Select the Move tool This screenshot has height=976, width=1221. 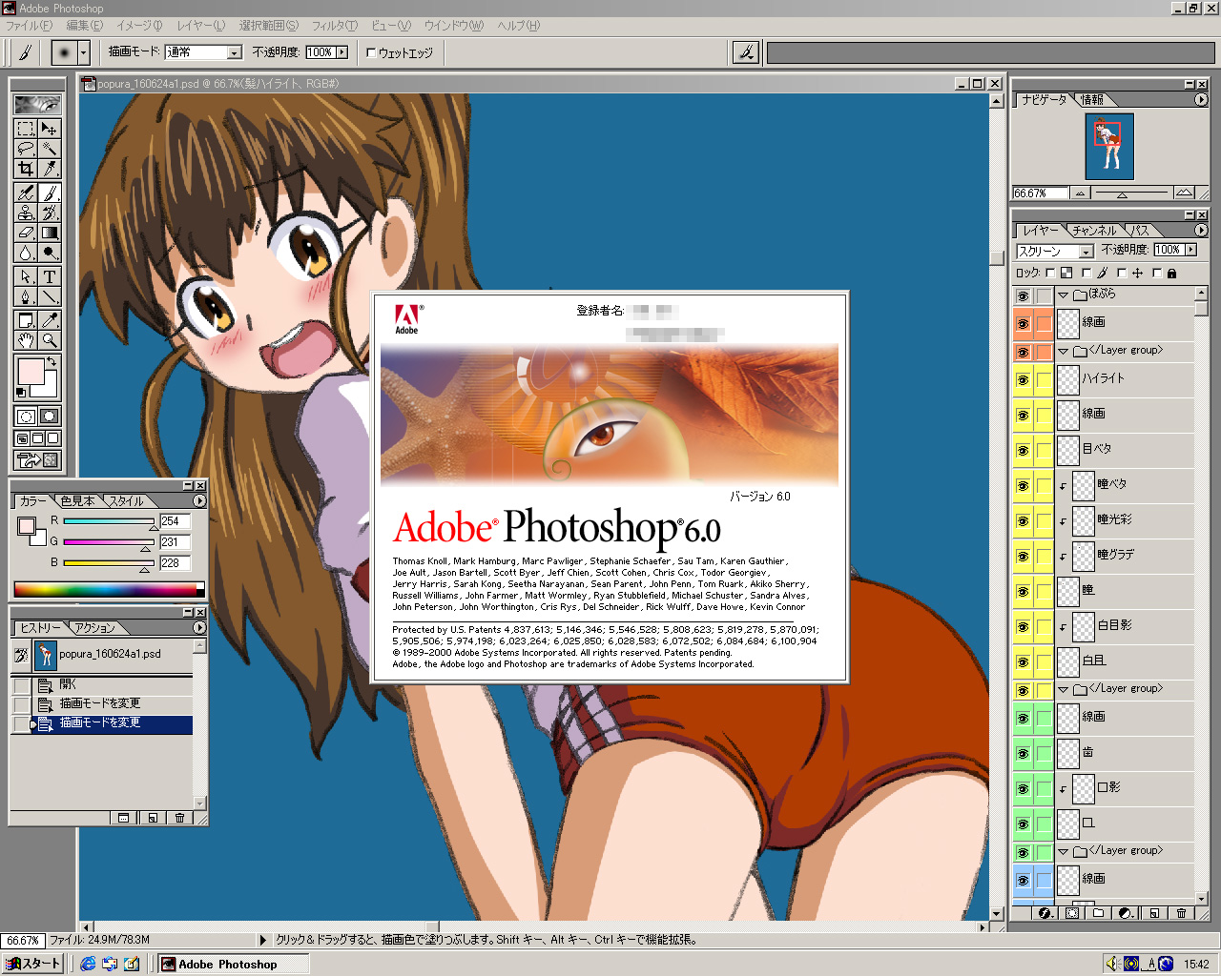[x=50, y=129]
